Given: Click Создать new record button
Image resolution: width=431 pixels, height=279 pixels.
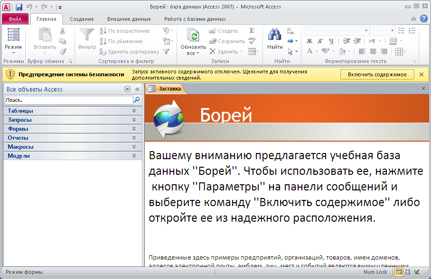Looking at the screenshot, I should click(x=223, y=31).
